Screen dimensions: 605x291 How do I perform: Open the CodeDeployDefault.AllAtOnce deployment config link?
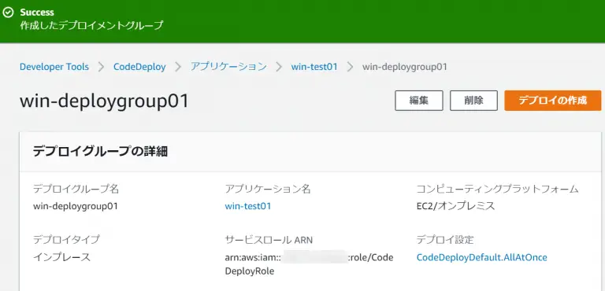point(481,257)
